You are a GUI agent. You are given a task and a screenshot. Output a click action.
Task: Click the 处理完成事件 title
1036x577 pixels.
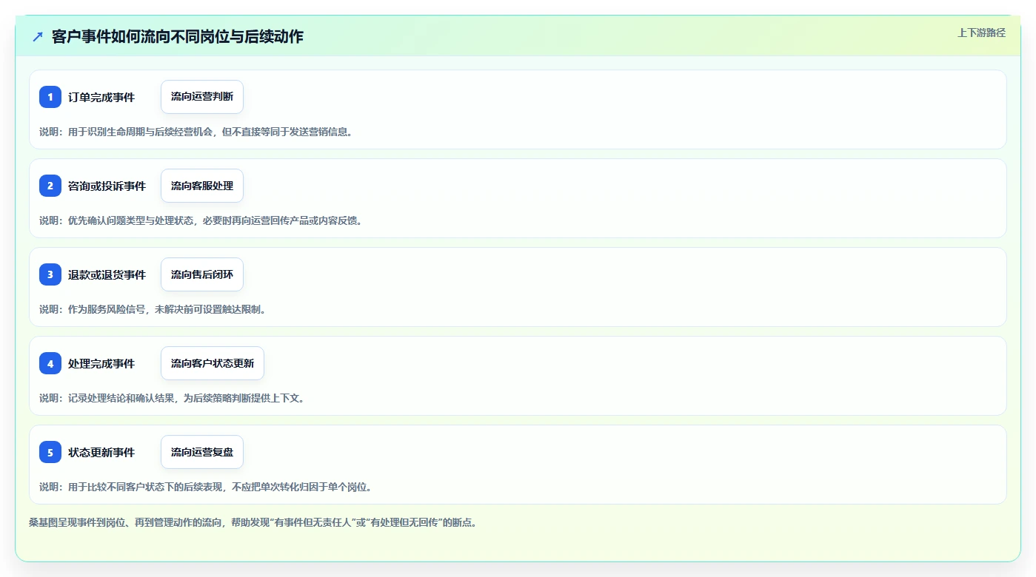tap(101, 364)
